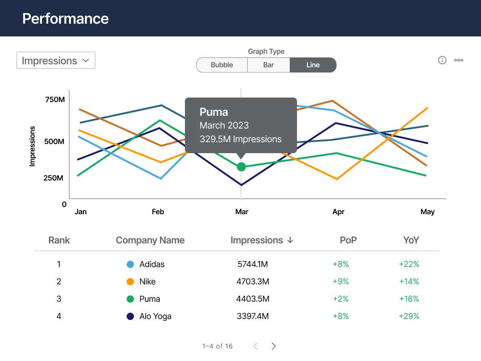Click the Jan axis label
The width and height of the screenshot is (481, 361).
81,212
